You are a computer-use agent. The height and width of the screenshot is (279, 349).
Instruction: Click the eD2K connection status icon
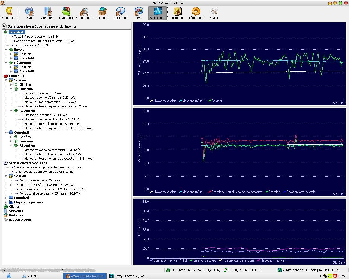[x=280, y=270]
